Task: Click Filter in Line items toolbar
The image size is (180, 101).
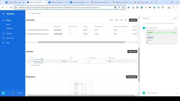Action: click(x=116, y=20)
